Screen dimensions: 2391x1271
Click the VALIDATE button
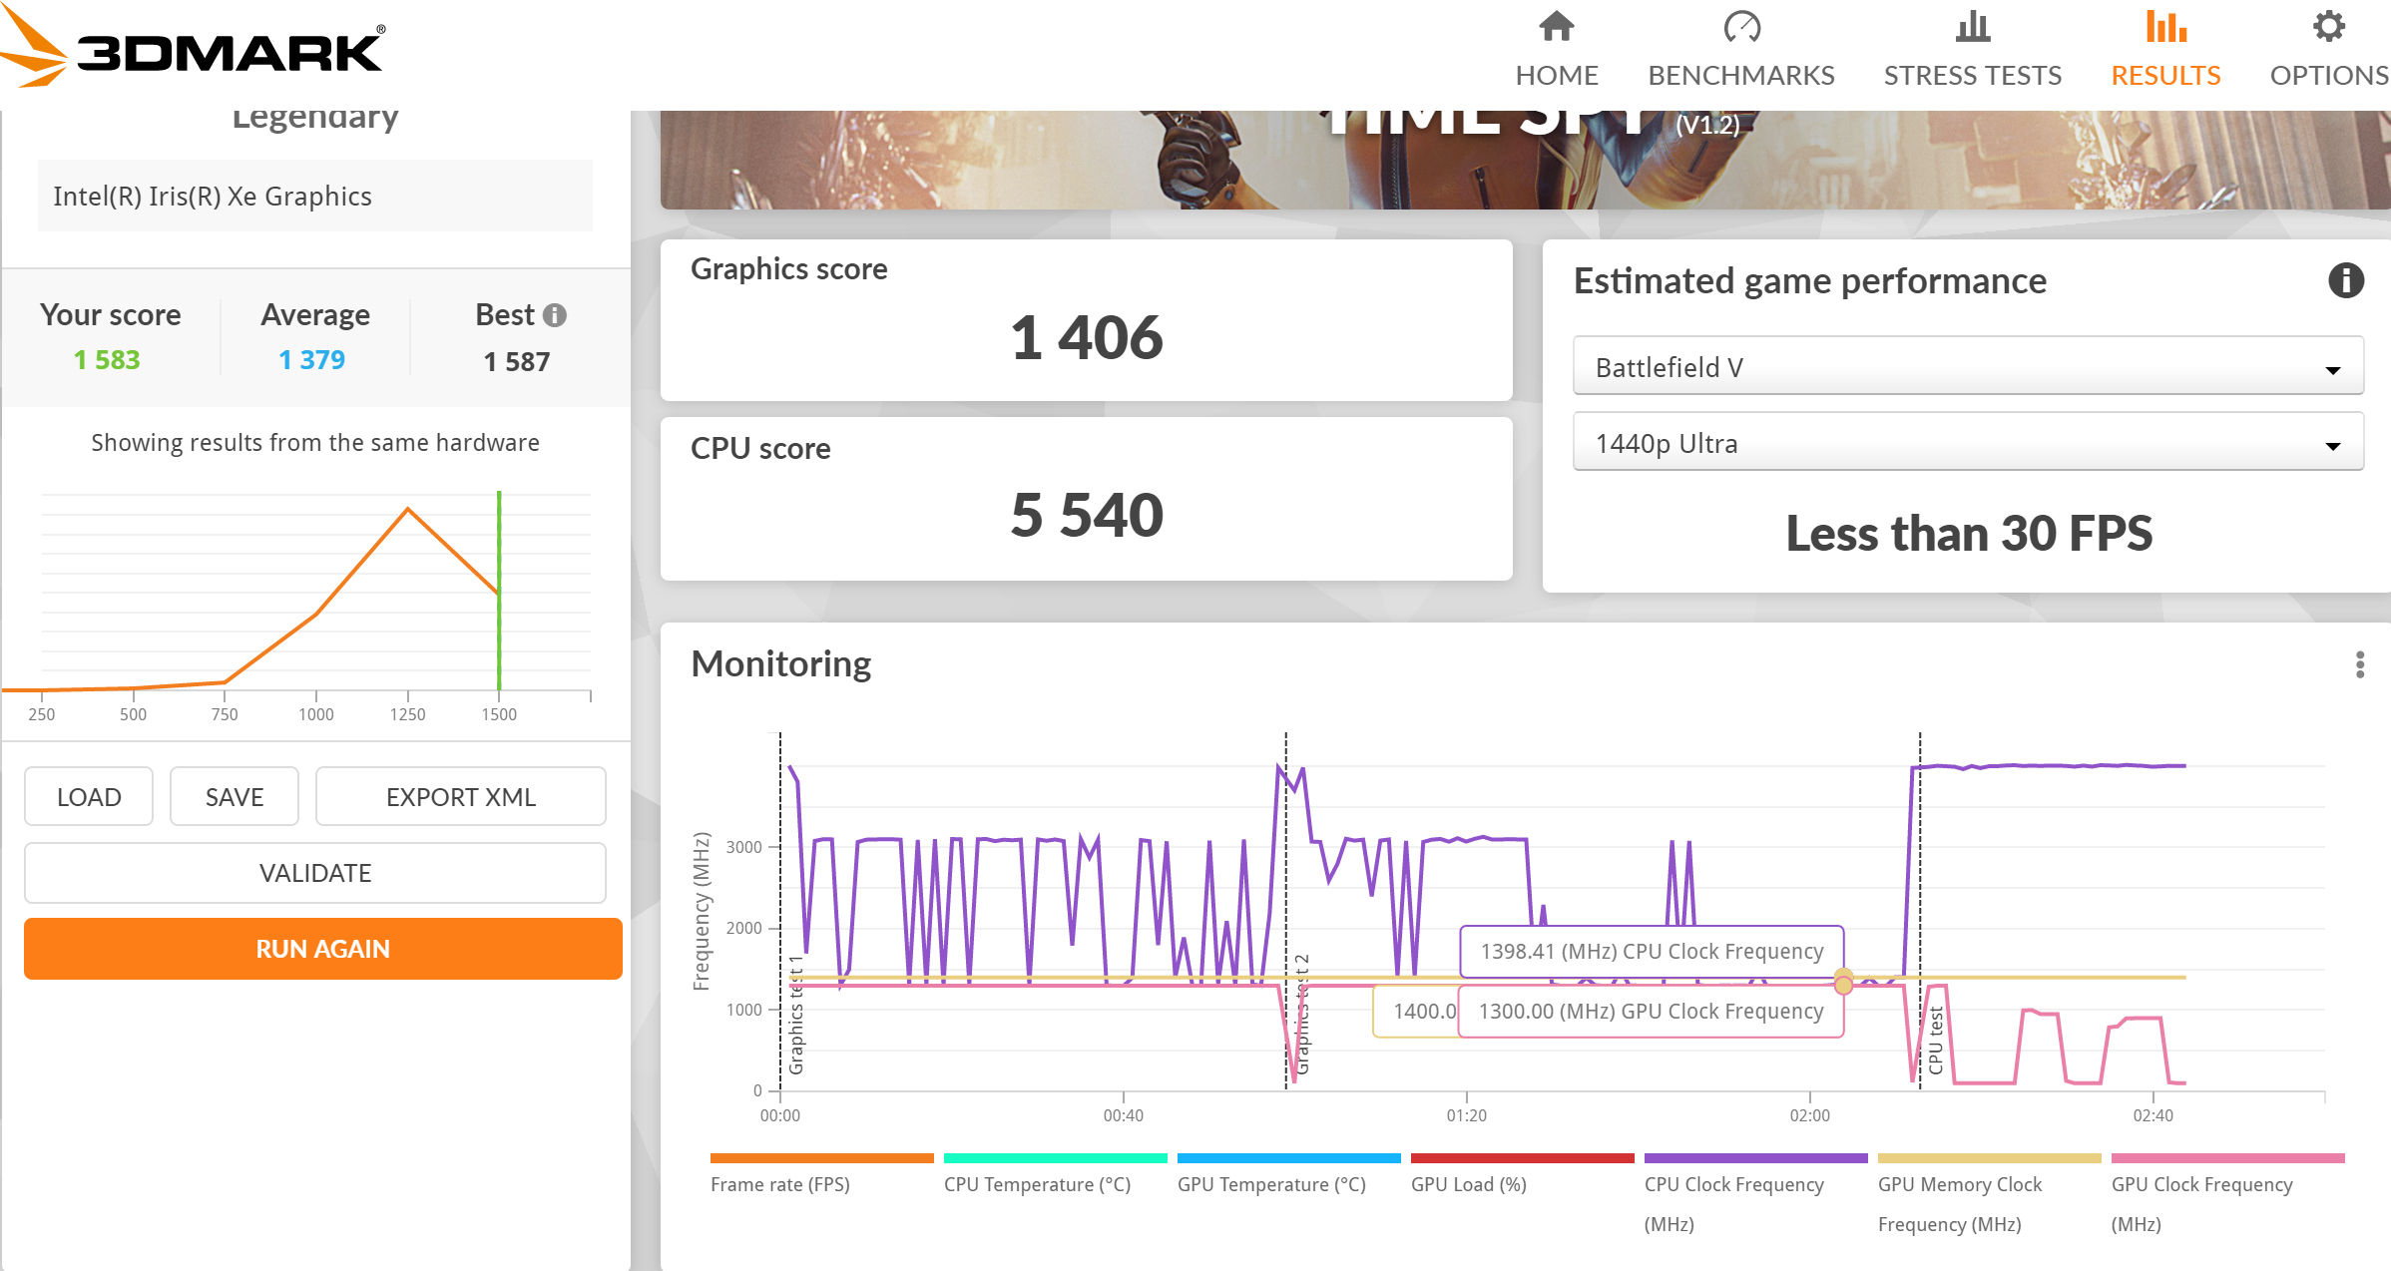pos(315,873)
